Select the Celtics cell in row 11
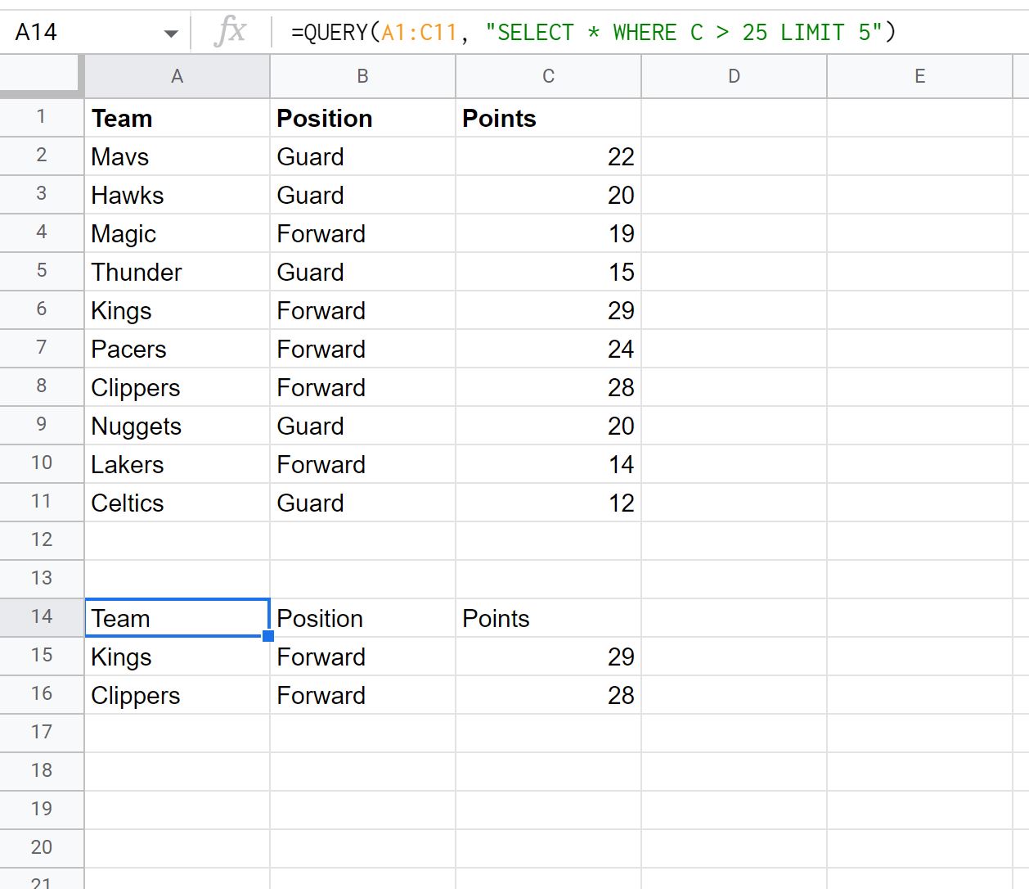 177,503
